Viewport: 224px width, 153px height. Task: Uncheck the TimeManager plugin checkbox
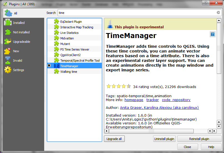click(49, 66)
